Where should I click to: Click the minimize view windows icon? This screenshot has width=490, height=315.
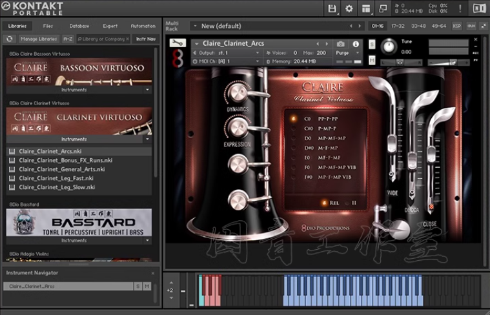click(383, 8)
